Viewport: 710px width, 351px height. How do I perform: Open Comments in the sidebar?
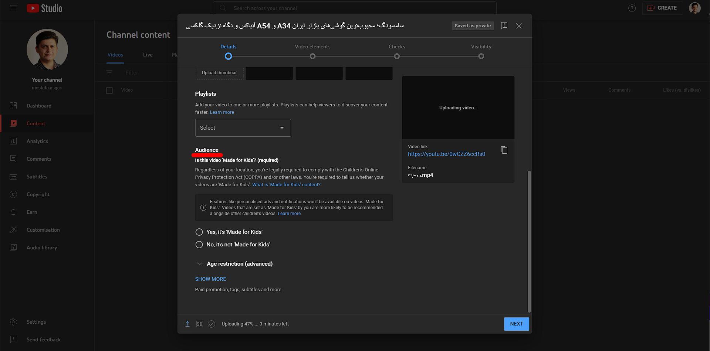(x=47, y=159)
